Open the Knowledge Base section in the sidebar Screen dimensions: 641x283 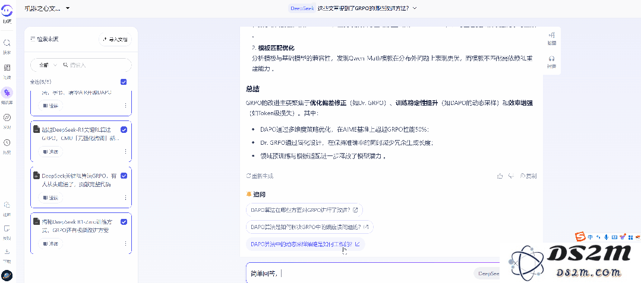click(x=7, y=92)
